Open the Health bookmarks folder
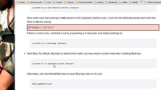161x90 pixels. (x=134, y=2)
